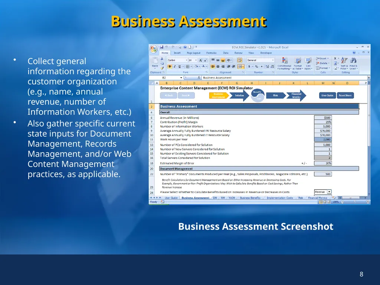This screenshot has height=285, width=380.
Task: Toggle Center alignment button
Action: point(218,66)
